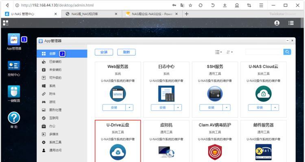Viewport: 305px width, 162px height.
Task: Minimize the App管理器 window
Action: point(287,40)
